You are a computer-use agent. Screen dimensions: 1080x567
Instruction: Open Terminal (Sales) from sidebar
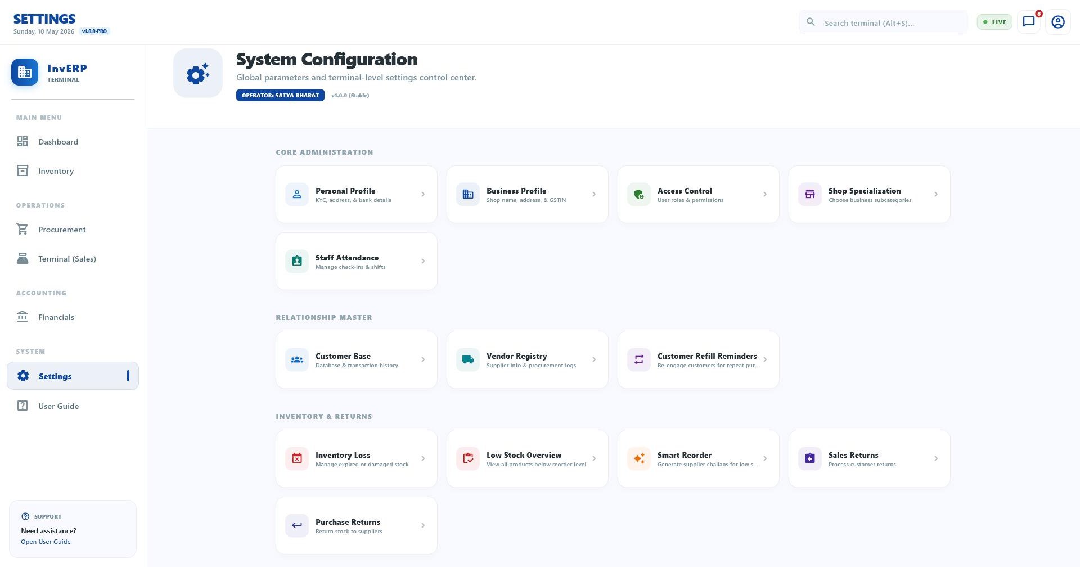tap(73, 259)
